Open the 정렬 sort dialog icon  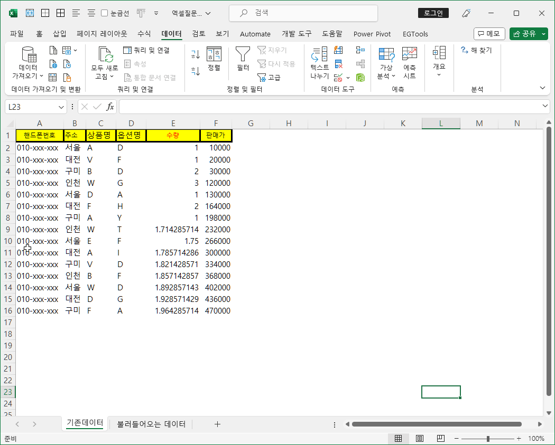(214, 54)
